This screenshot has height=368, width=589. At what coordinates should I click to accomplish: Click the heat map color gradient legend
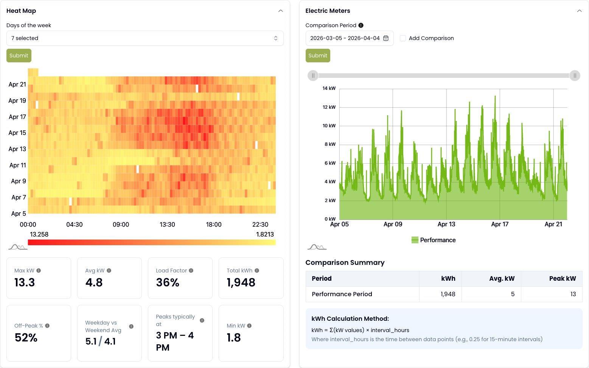coord(152,242)
